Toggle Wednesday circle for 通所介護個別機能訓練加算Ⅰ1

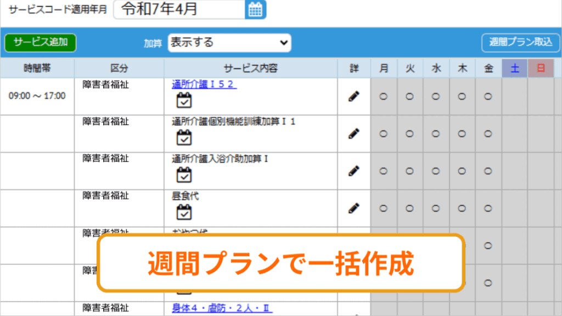coord(436,134)
